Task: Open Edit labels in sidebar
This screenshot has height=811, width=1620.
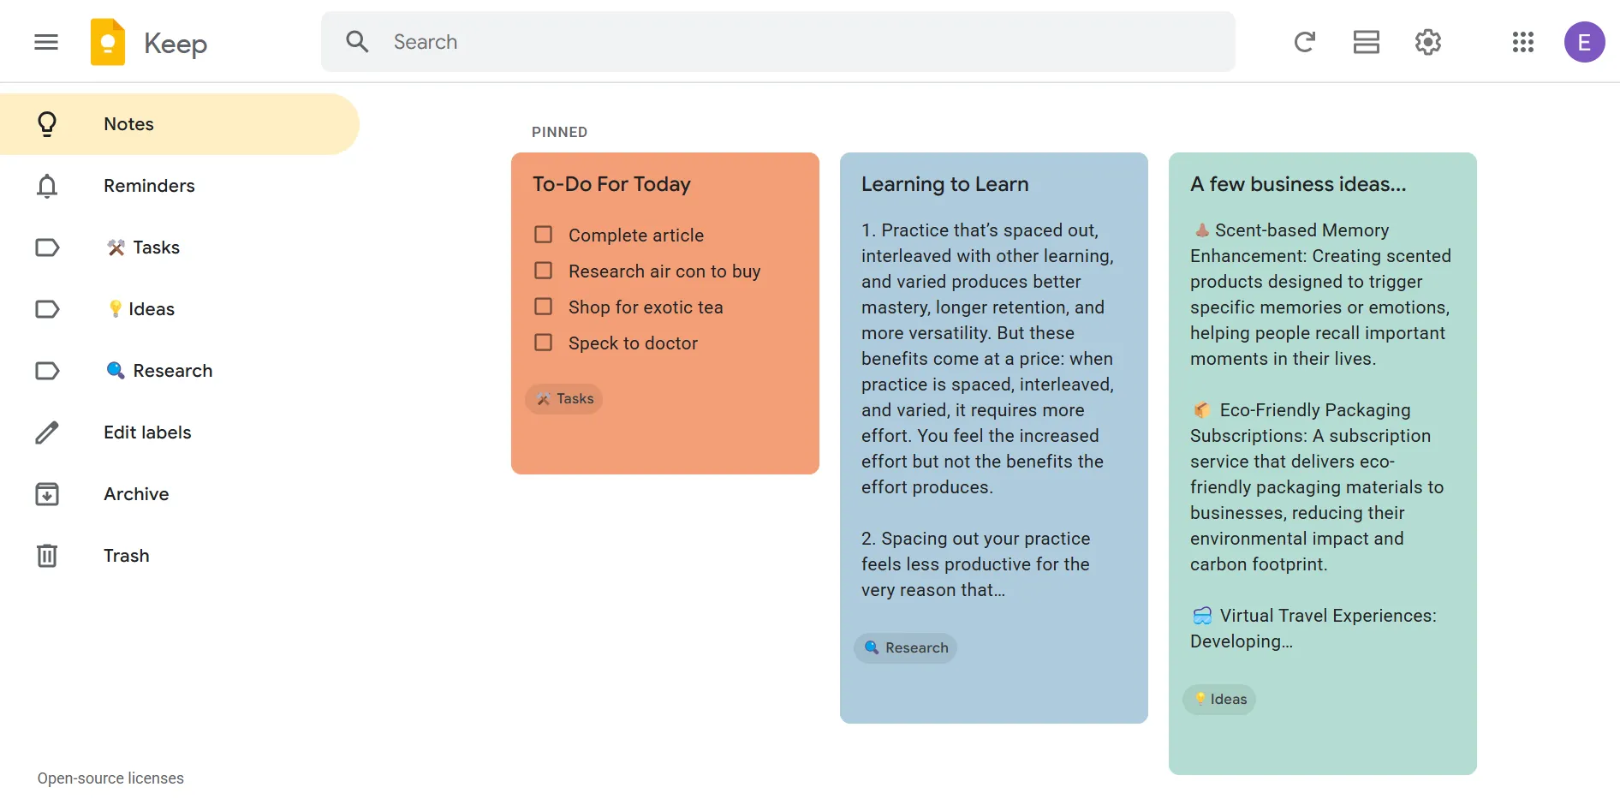Action: (x=147, y=432)
